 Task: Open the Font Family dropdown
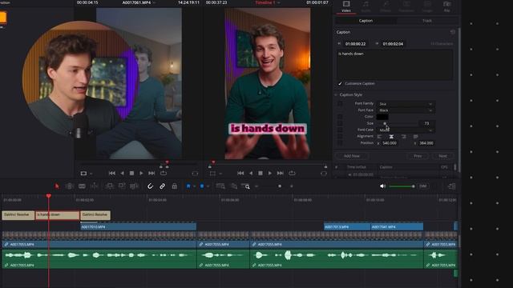coord(406,104)
